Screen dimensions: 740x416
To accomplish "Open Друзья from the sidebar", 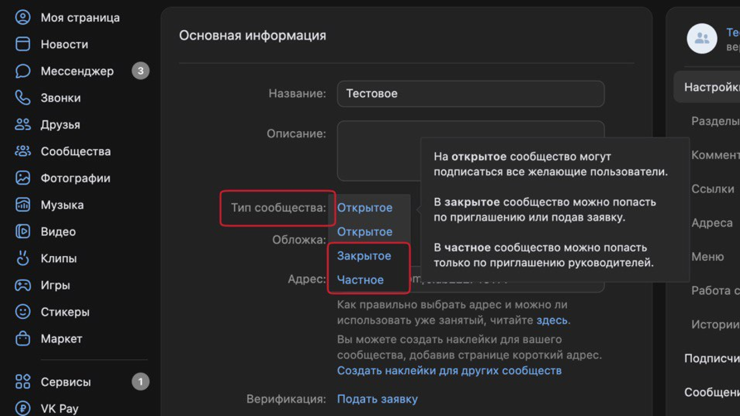I will click(61, 125).
